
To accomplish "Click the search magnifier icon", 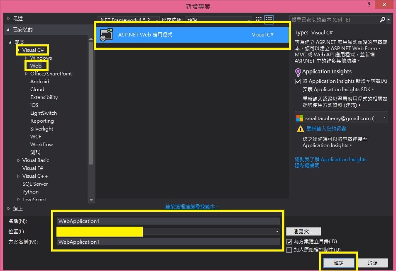I will (x=382, y=19).
